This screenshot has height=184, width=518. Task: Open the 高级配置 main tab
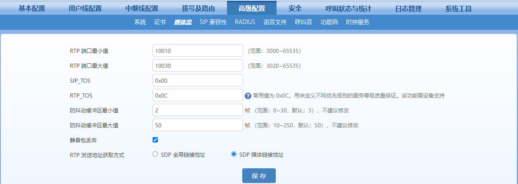[252, 9]
